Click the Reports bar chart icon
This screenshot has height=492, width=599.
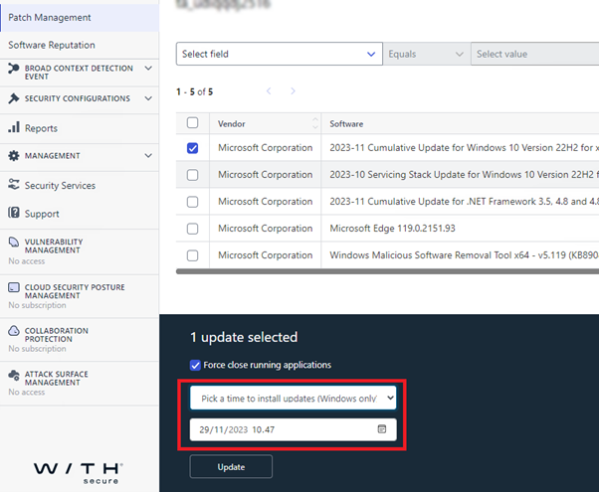(x=14, y=127)
